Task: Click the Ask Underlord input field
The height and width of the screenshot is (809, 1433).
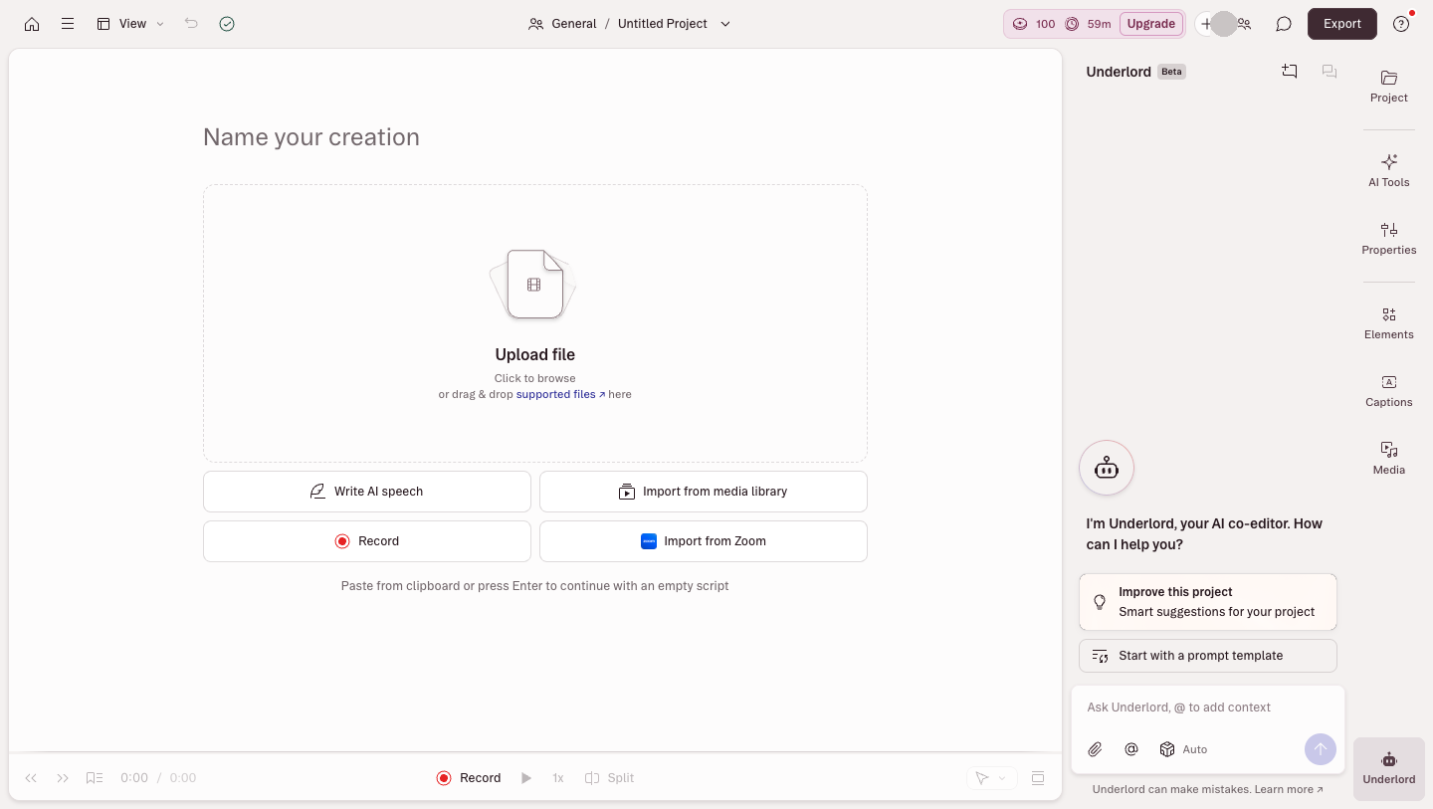Action: (x=1208, y=708)
